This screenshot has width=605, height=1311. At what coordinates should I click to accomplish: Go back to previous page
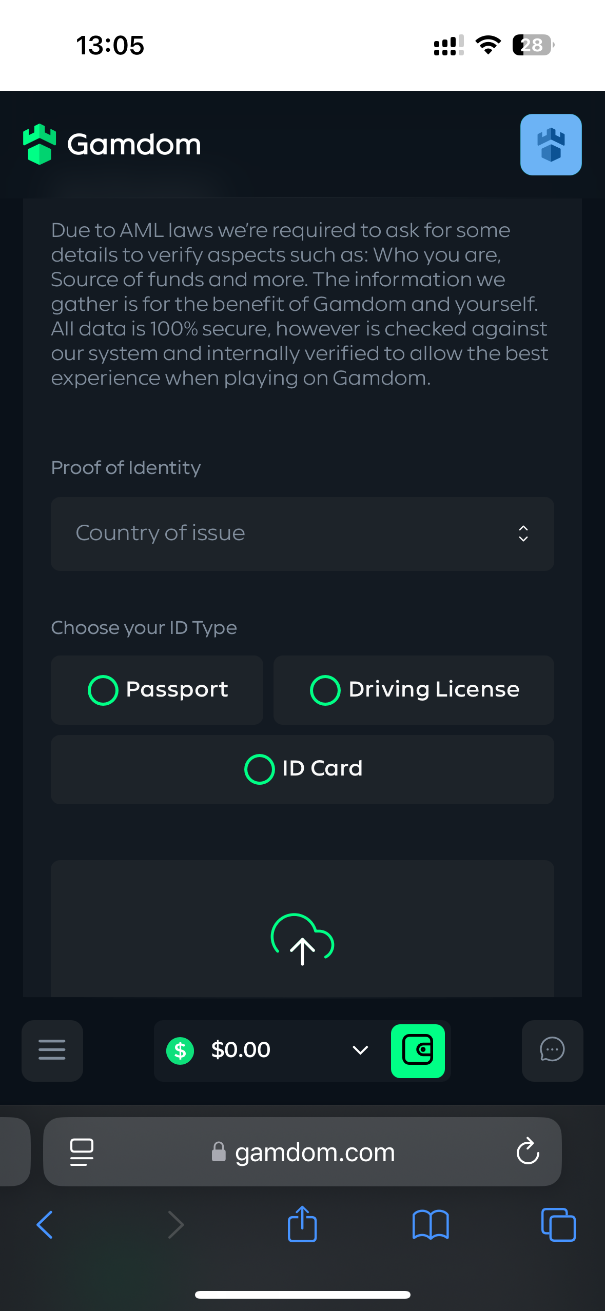point(45,1224)
